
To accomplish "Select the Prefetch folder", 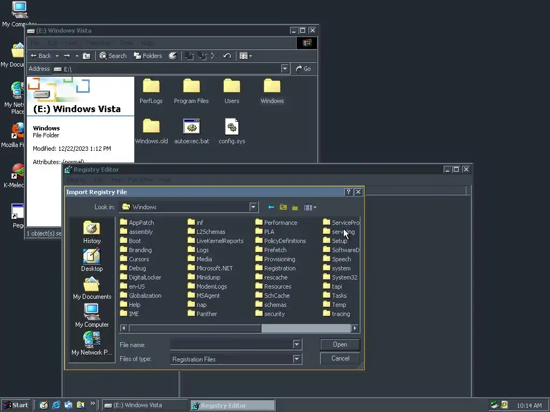I will (271, 250).
